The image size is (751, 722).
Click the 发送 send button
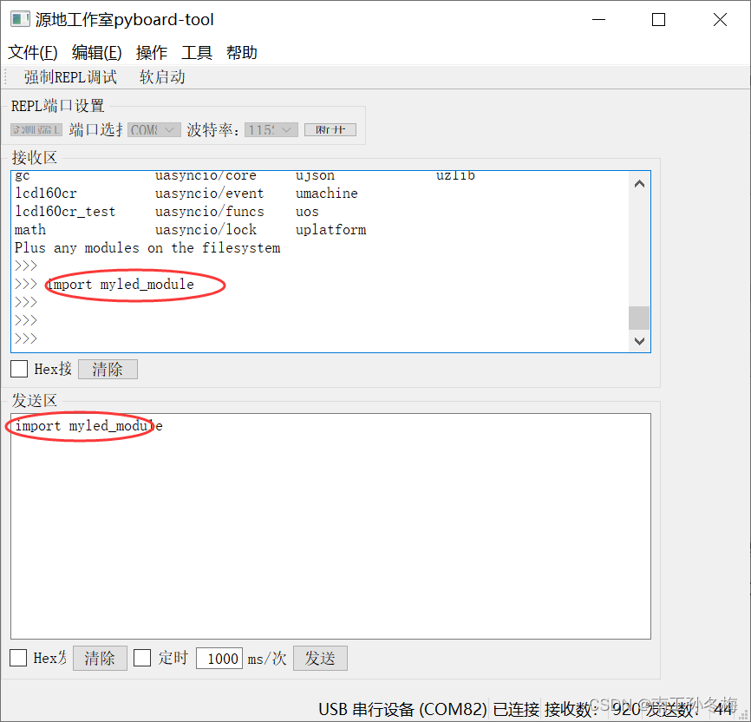[x=320, y=658]
